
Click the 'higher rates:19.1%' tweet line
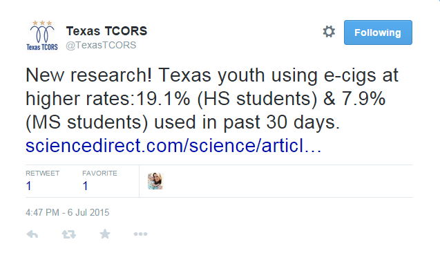[108, 99]
